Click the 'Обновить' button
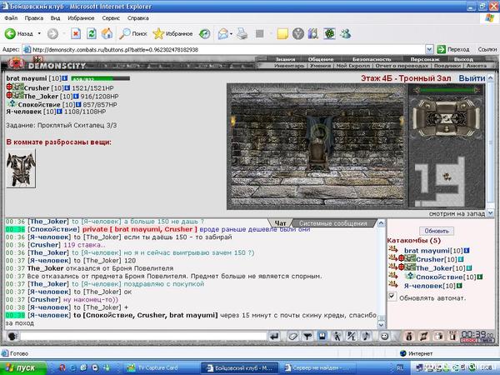 tap(437, 230)
